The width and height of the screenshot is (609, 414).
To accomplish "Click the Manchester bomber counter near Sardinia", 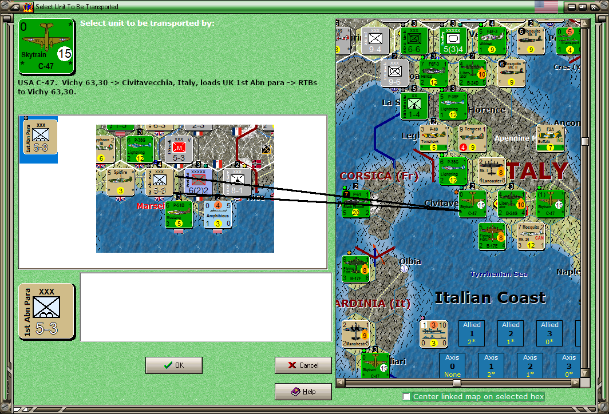I will point(355,334).
